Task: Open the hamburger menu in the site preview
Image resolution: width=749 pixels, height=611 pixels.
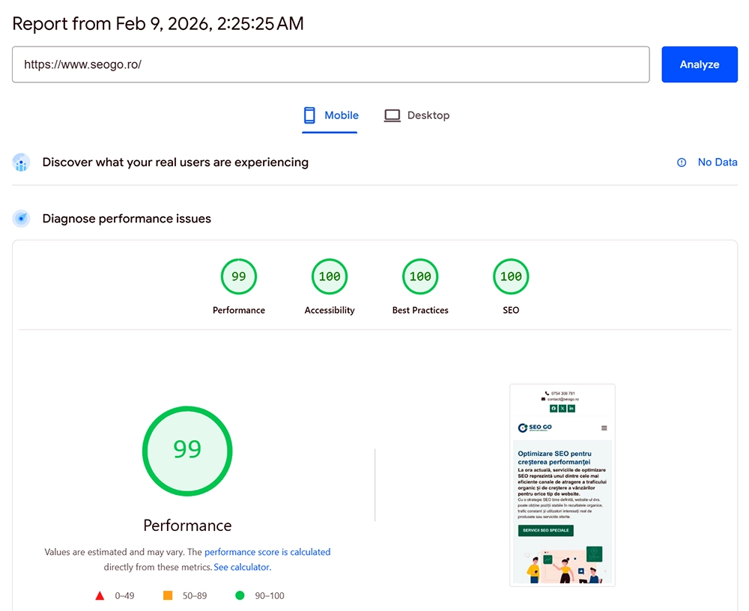Action: click(604, 428)
